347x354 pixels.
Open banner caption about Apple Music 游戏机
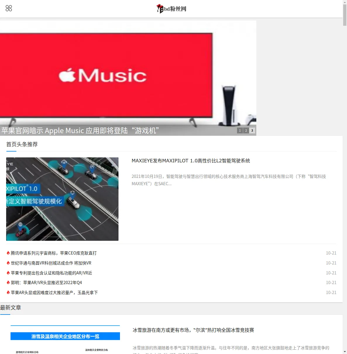pyautogui.click(x=80, y=130)
